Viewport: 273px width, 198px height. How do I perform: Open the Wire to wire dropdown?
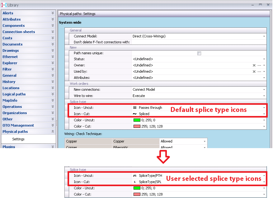coord(264,96)
